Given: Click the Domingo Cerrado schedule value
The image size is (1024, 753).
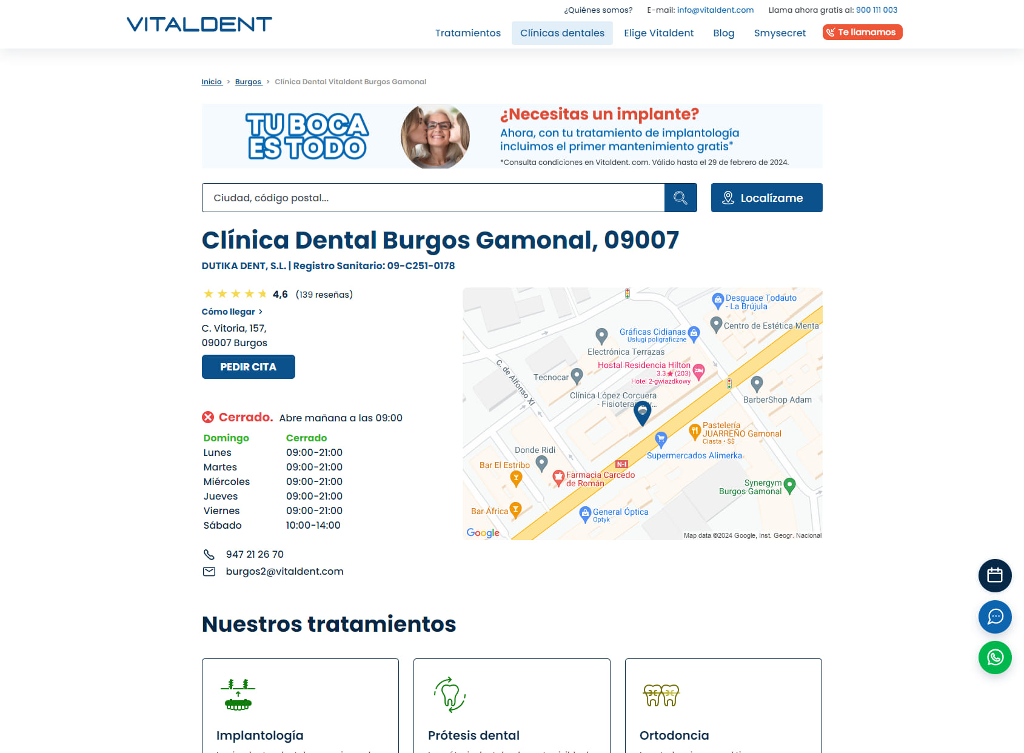Looking at the screenshot, I should coord(306,438).
